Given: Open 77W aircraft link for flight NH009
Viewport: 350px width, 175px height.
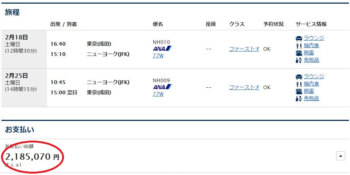Looking at the screenshot, I should pyautogui.click(x=158, y=94).
